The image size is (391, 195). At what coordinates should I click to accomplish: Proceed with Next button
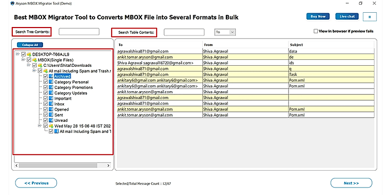[x=351, y=183]
